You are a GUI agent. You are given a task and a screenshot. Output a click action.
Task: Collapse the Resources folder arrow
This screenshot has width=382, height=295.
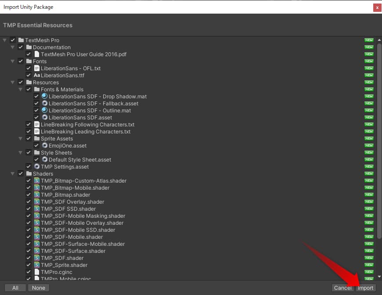pos(13,83)
